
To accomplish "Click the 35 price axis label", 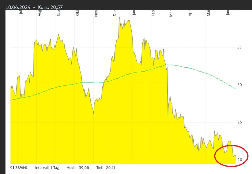I will 239,47.
